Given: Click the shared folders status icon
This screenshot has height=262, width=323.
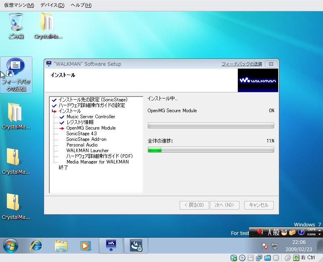Looking at the screenshot, I should 266,258.
